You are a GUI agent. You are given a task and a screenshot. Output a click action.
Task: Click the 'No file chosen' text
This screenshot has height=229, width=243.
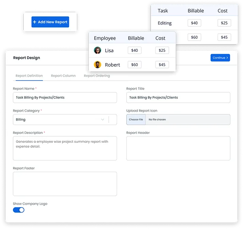tap(157, 120)
